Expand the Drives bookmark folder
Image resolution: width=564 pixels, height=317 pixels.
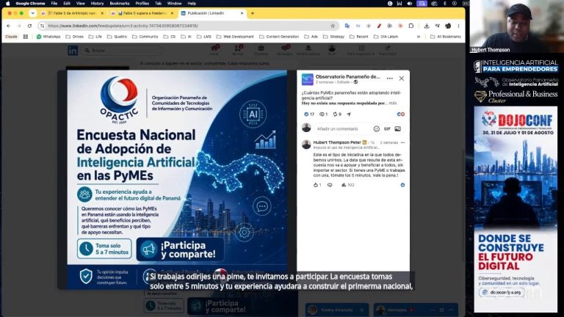75,37
